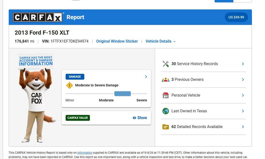Expand the Vehicle Details dropdown
265x159 pixels.
click(160, 41)
